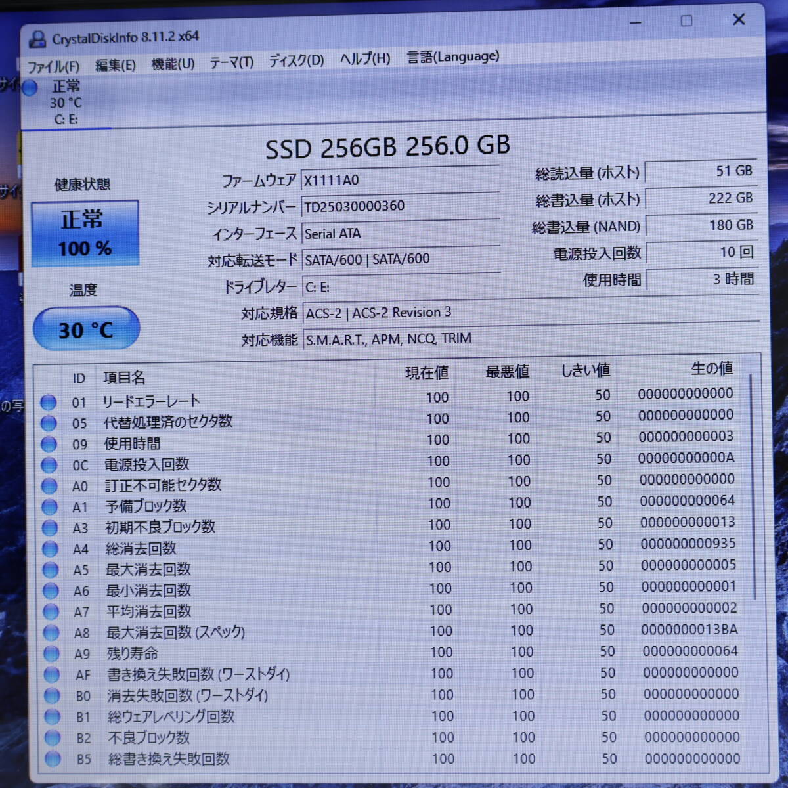Click the CrystalDiskInfo app icon in title bar
The image size is (788, 788).
pos(37,39)
